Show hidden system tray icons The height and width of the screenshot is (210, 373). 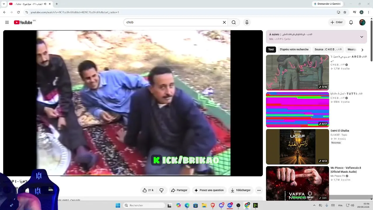click(314, 205)
